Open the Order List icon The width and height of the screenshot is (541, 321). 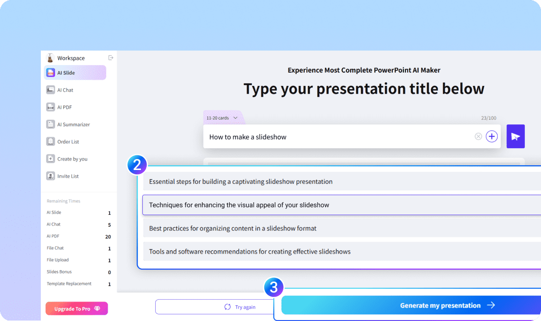[x=50, y=142]
